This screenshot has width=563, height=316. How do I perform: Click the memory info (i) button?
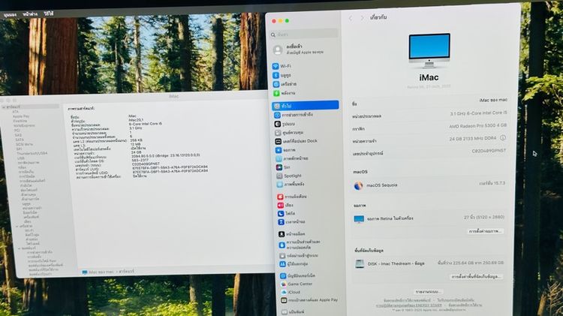click(503, 138)
